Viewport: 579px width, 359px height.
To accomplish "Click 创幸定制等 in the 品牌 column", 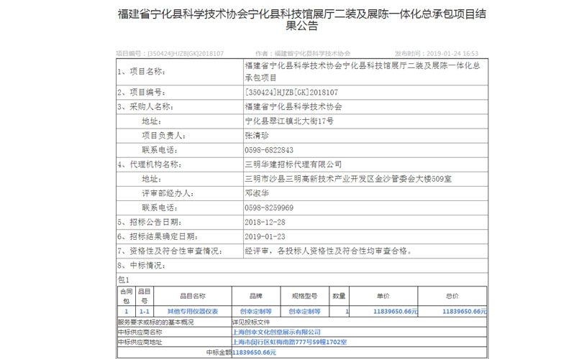I will 256,312.
